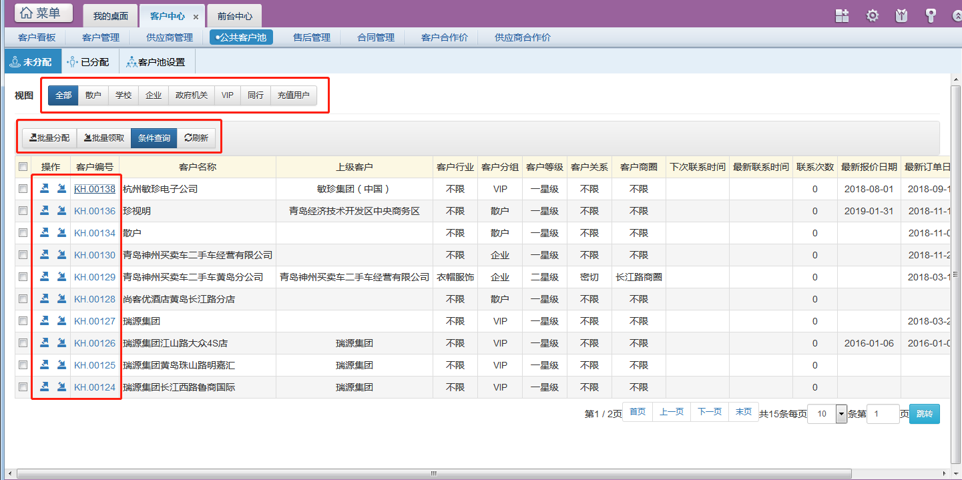The height and width of the screenshot is (480, 962).
Task: Open the 菜单 main menu
Action: [43, 13]
